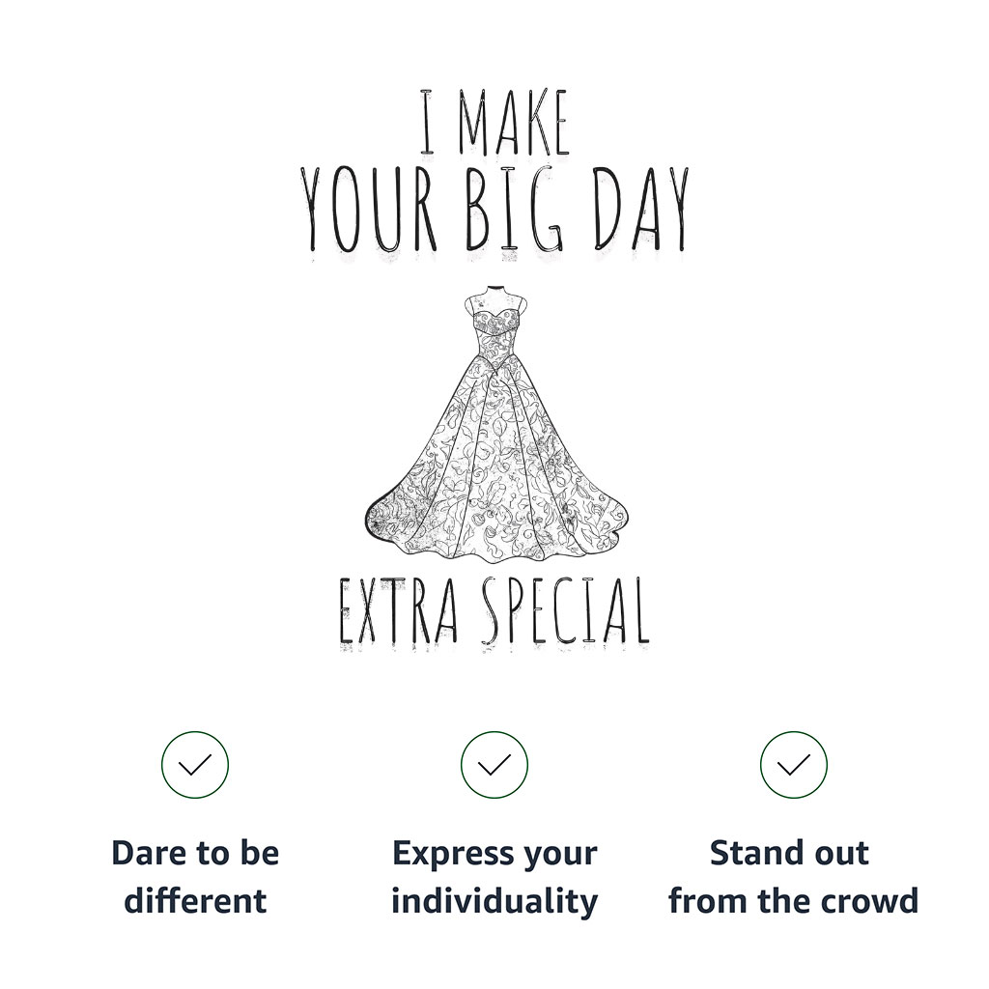This screenshot has width=989, height=989.
Task: Click the word "YOUR" in the headline
Action: pos(368,211)
